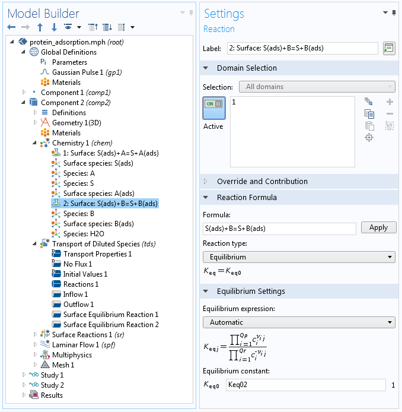Collapse the Reaction Formula section

tap(206, 197)
